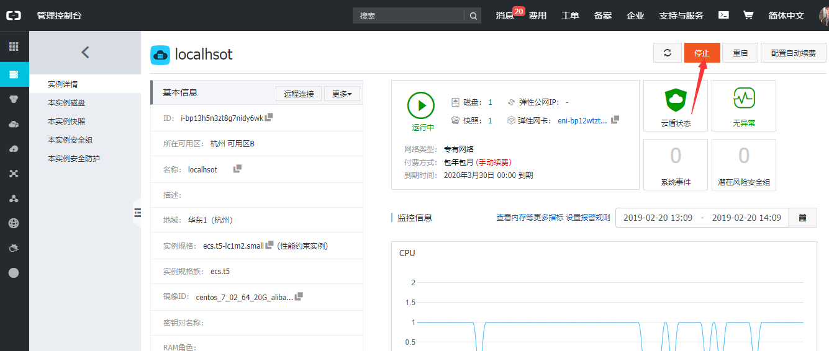829x351 pixels.
Task: Open the Cloud Shell terminal icon
Action: click(723, 16)
